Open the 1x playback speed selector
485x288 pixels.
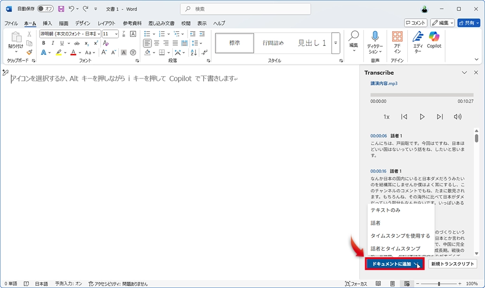click(386, 117)
